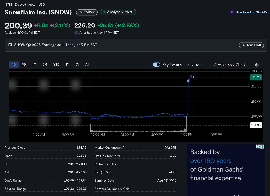This screenshot has height=196, width=270.
Task: Click EPS (TTM) value -4.20
Action: coord(172,172)
